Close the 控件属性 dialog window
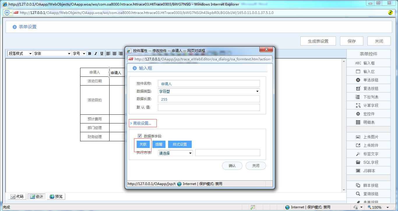 [x=266, y=50]
